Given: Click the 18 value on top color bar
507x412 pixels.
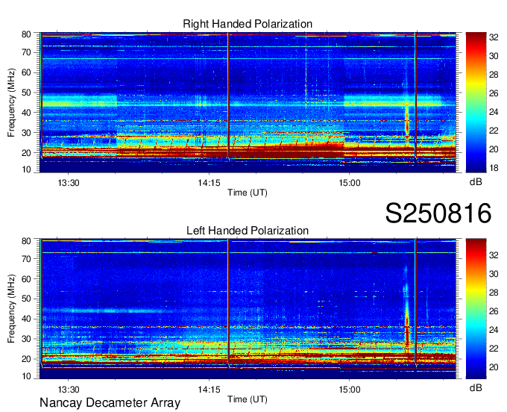Looking at the screenshot, I should tap(494, 168).
